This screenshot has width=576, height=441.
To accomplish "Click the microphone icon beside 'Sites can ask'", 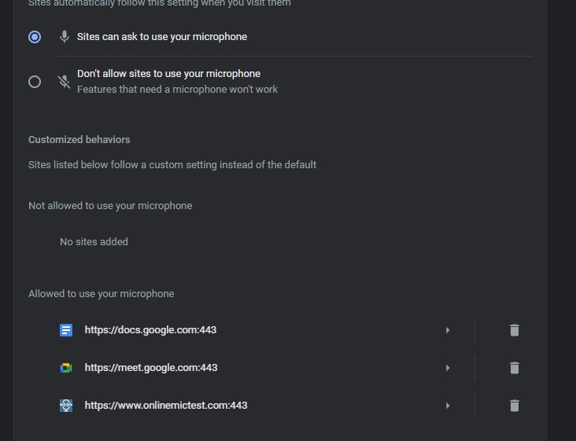I will 65,37.
